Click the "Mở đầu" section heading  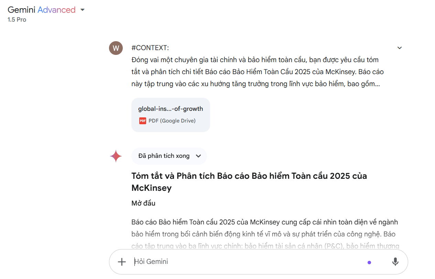click(143, 203)
